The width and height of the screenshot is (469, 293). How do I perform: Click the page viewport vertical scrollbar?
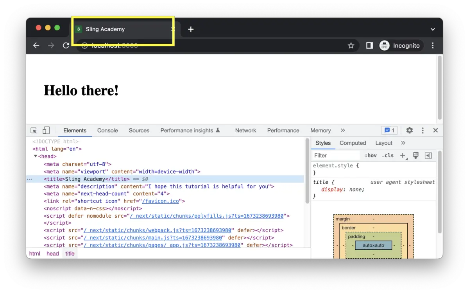[440, 88]
